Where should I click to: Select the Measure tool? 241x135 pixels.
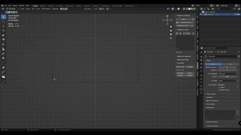click(3, 49)
